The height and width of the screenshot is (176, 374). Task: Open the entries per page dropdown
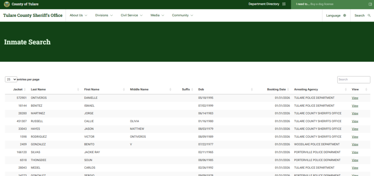[x=11, y=79]
